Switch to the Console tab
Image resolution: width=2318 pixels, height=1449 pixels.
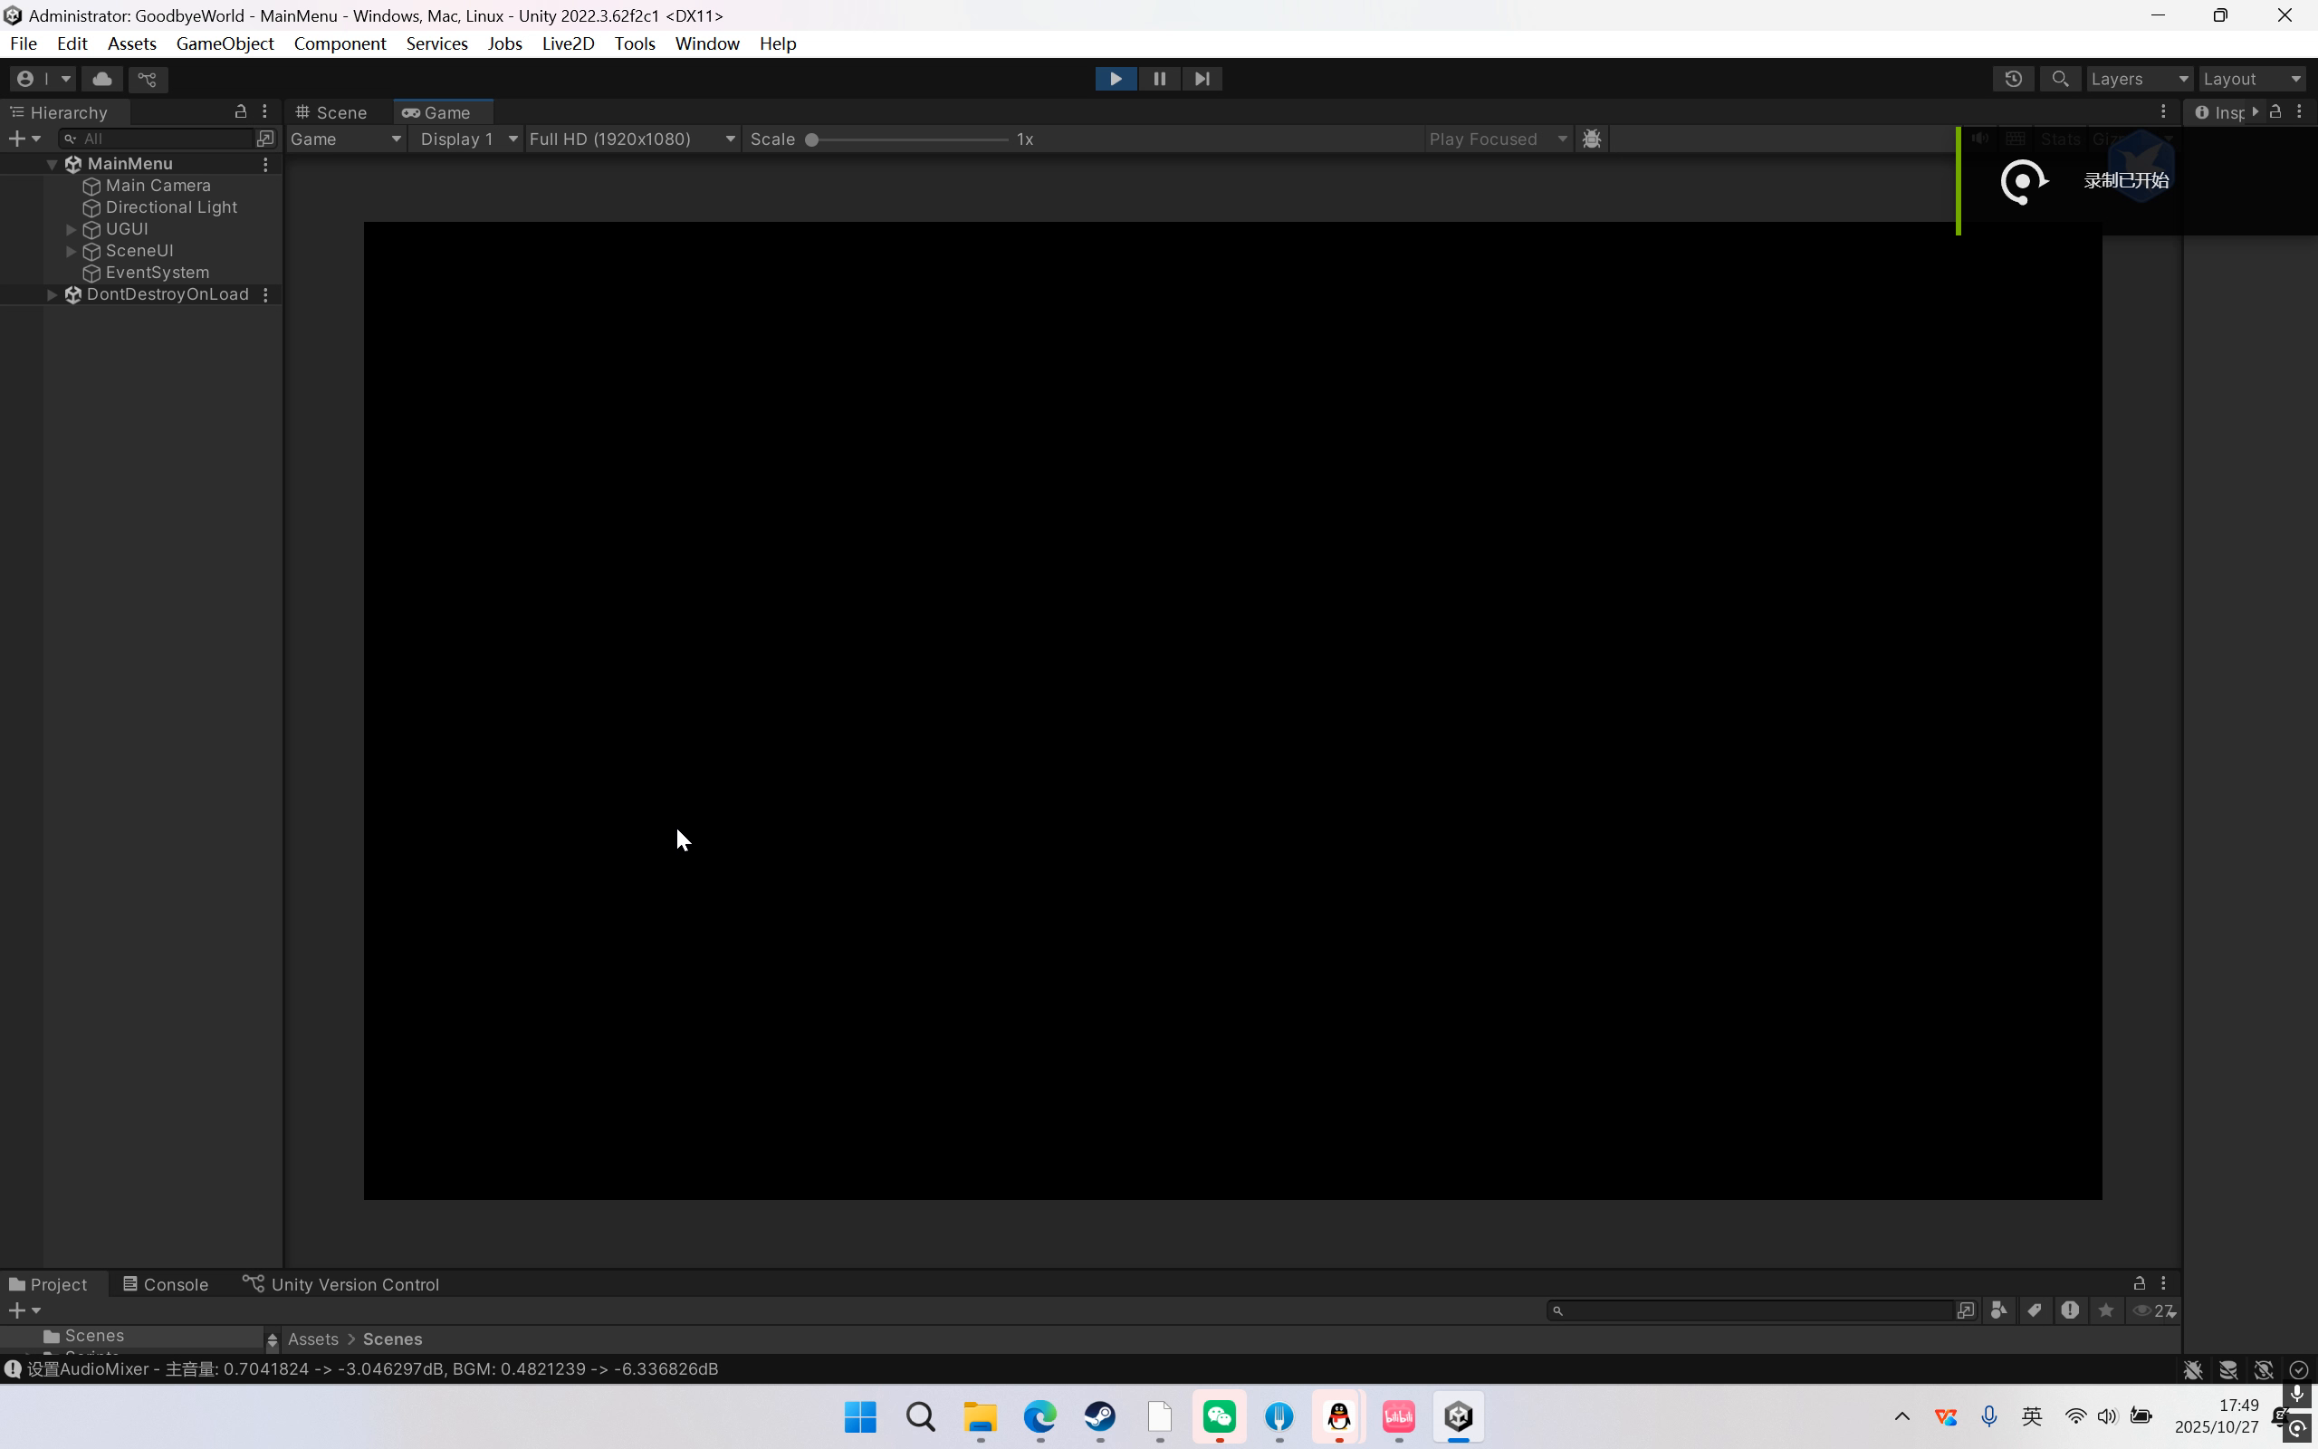click(165, 1284)
